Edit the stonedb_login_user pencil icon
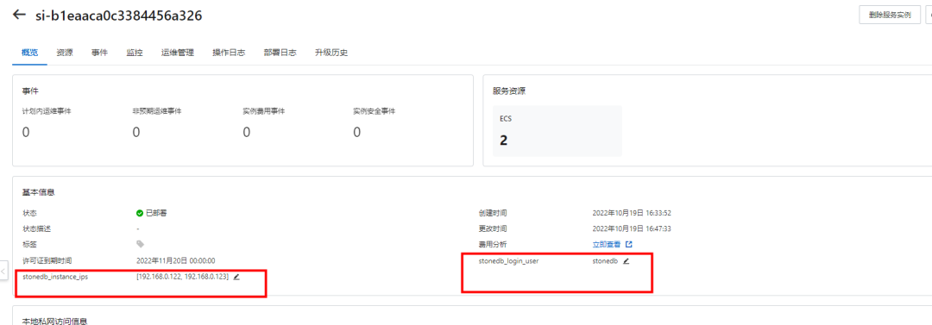The image size is (932, 325). 626,261
